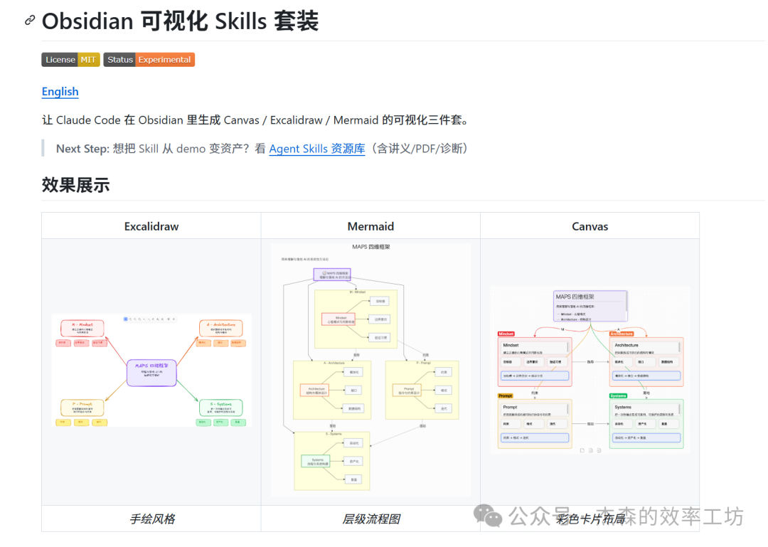The image size is (768, 547).
Task: Click the small control icons below Canvas cards
Action: (590, 450)
